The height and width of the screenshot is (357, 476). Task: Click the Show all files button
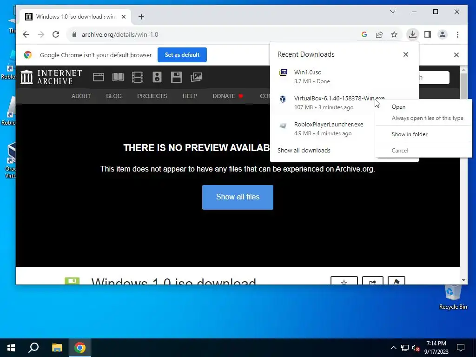point(238,197)
